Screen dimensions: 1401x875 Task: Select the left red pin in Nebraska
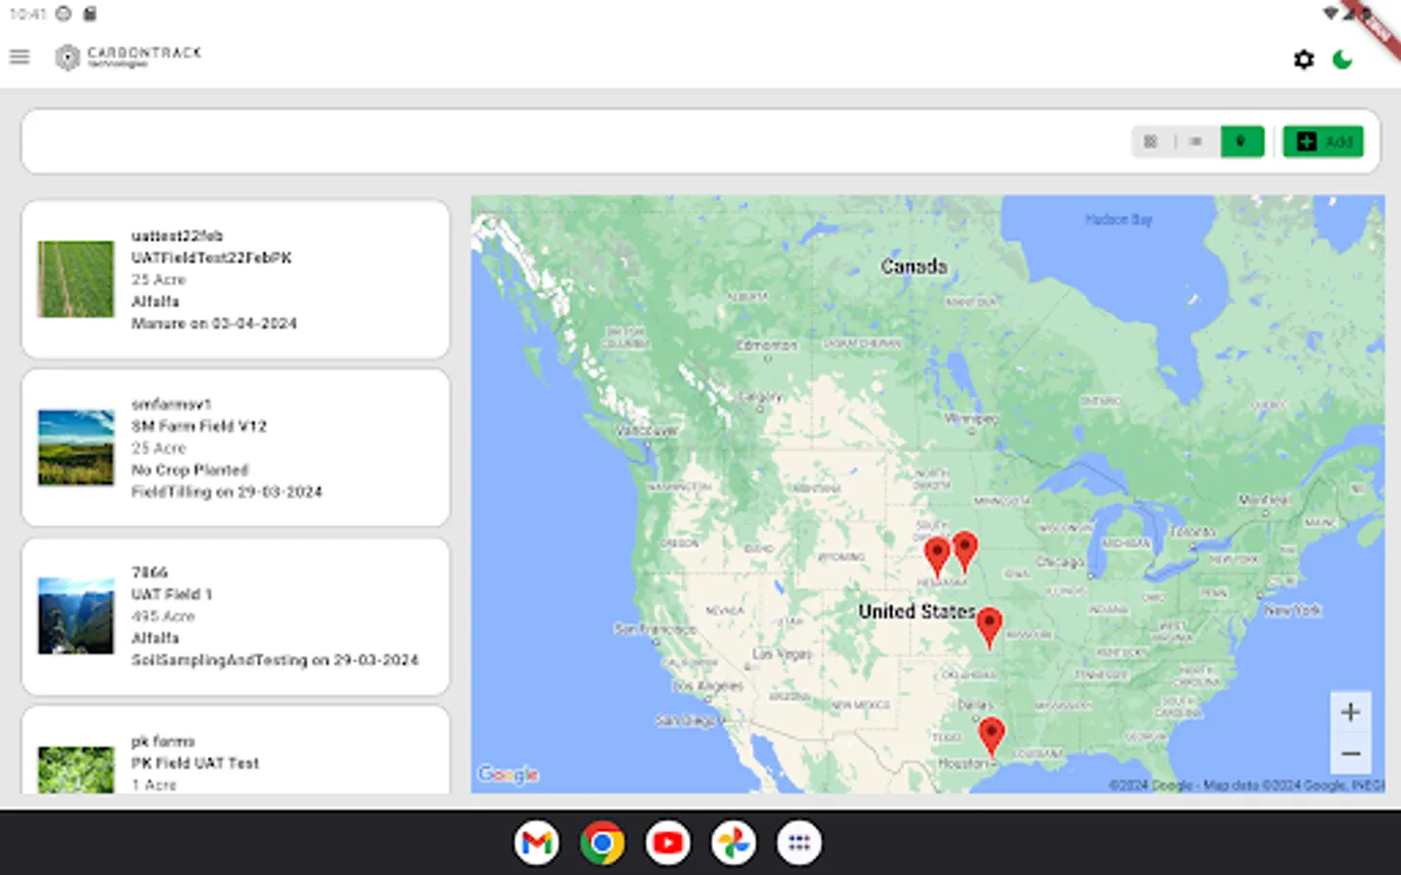[937, 557]
